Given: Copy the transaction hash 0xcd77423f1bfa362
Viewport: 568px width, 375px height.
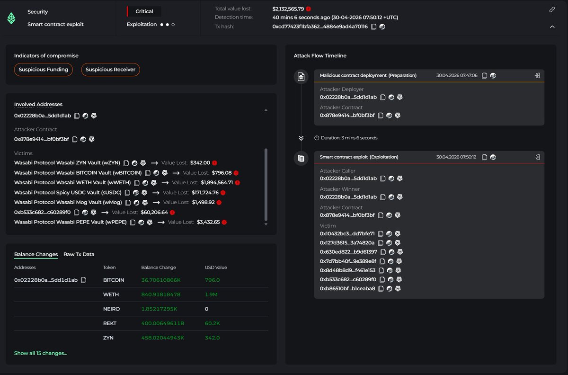Looking at the screenshot, I should (x=374, y=27).
